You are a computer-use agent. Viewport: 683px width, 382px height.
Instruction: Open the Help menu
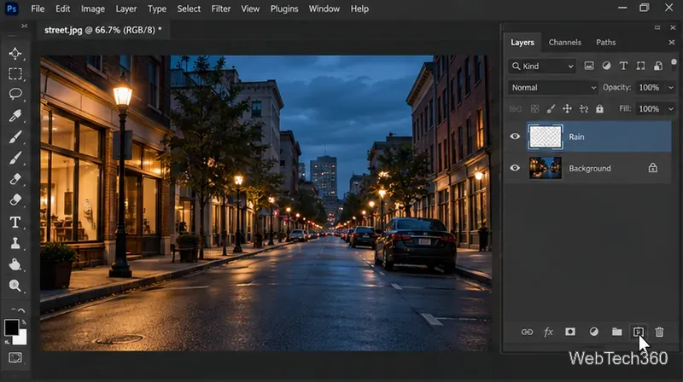(x=359, y=9)
